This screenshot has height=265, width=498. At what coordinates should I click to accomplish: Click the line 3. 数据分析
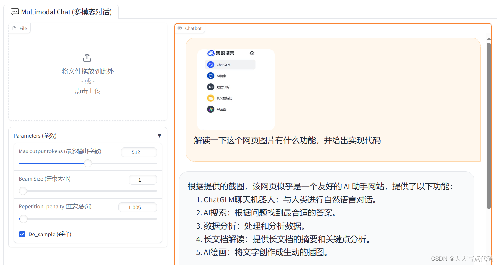[251, 226]
